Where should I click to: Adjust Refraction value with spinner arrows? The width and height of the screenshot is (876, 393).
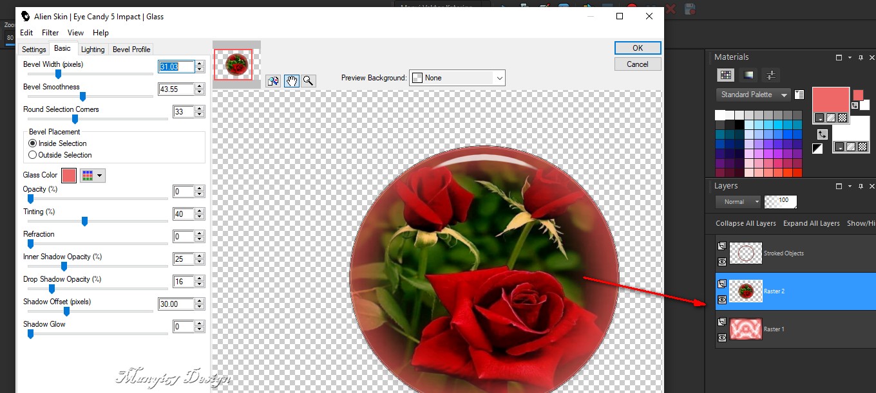(x=200, y=236)
